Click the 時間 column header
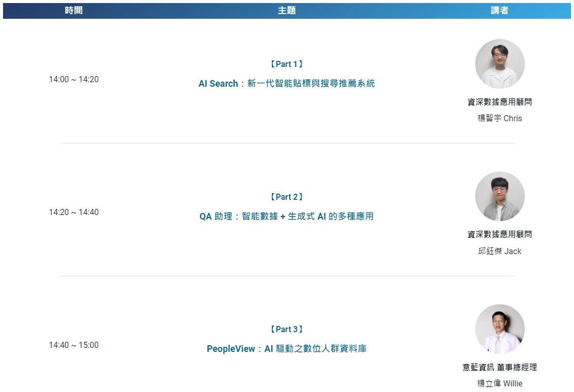 pyautogui.click(x=74, y=11)
